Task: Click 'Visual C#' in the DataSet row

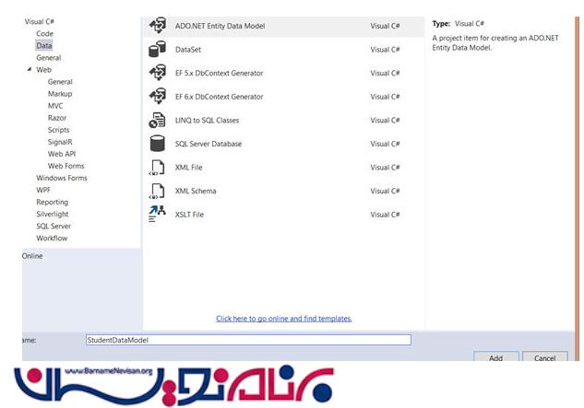Action: pyautogui.click(x=385, y=50)
